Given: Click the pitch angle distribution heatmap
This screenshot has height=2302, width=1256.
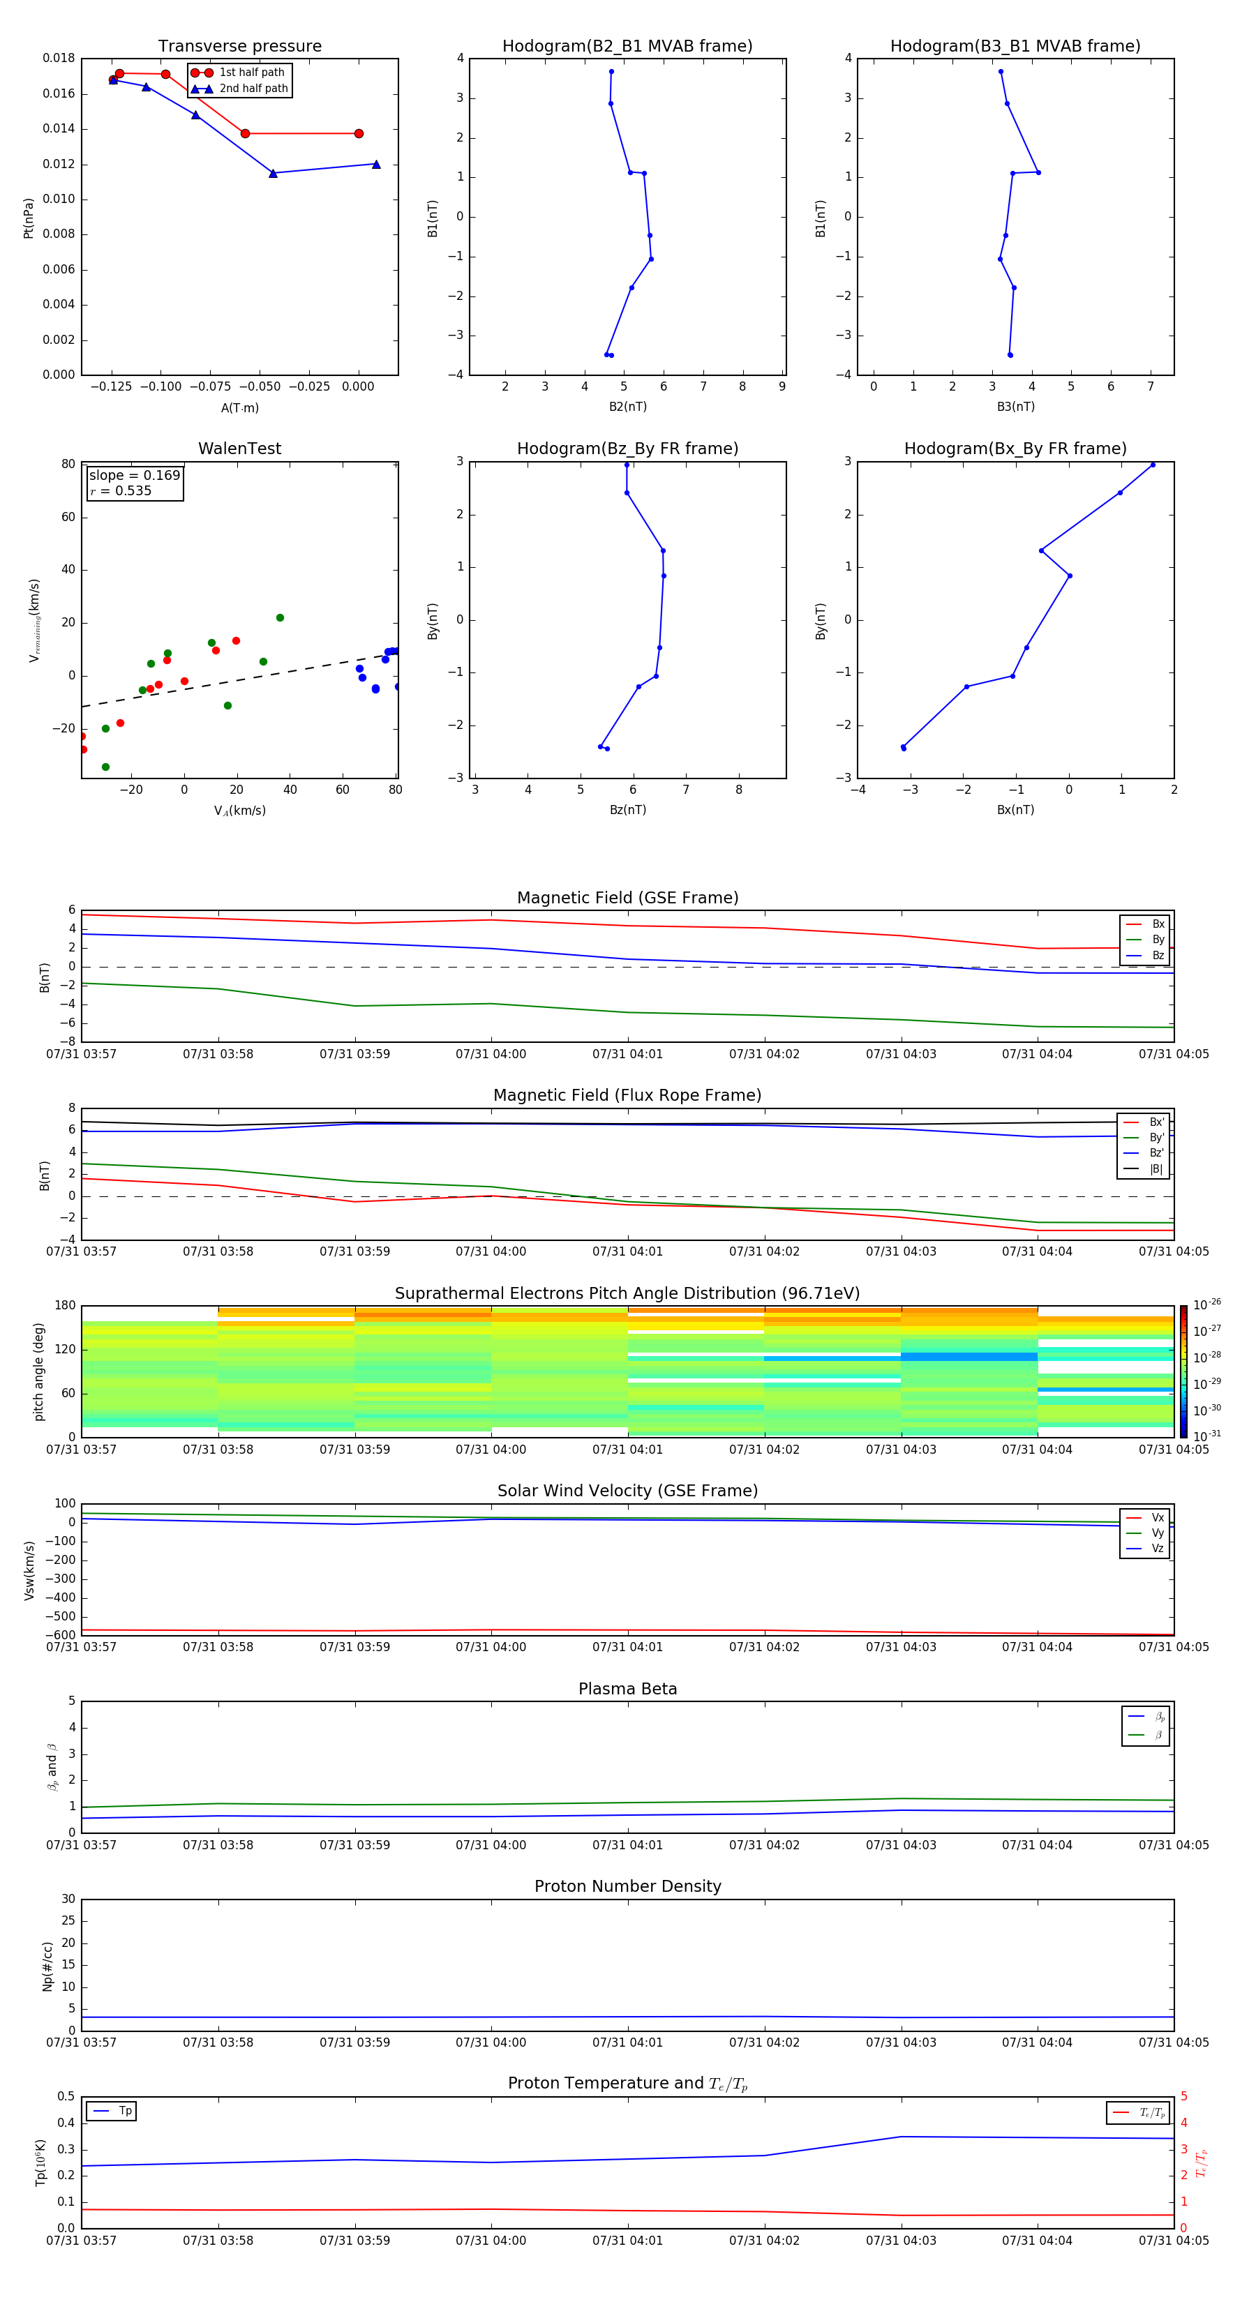Looking at the screenshot, I should tap(627, 1371).
